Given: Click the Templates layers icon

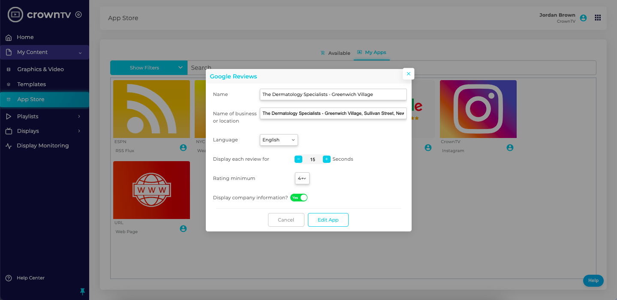Looking at the screenshot, I should click(9, 84).
